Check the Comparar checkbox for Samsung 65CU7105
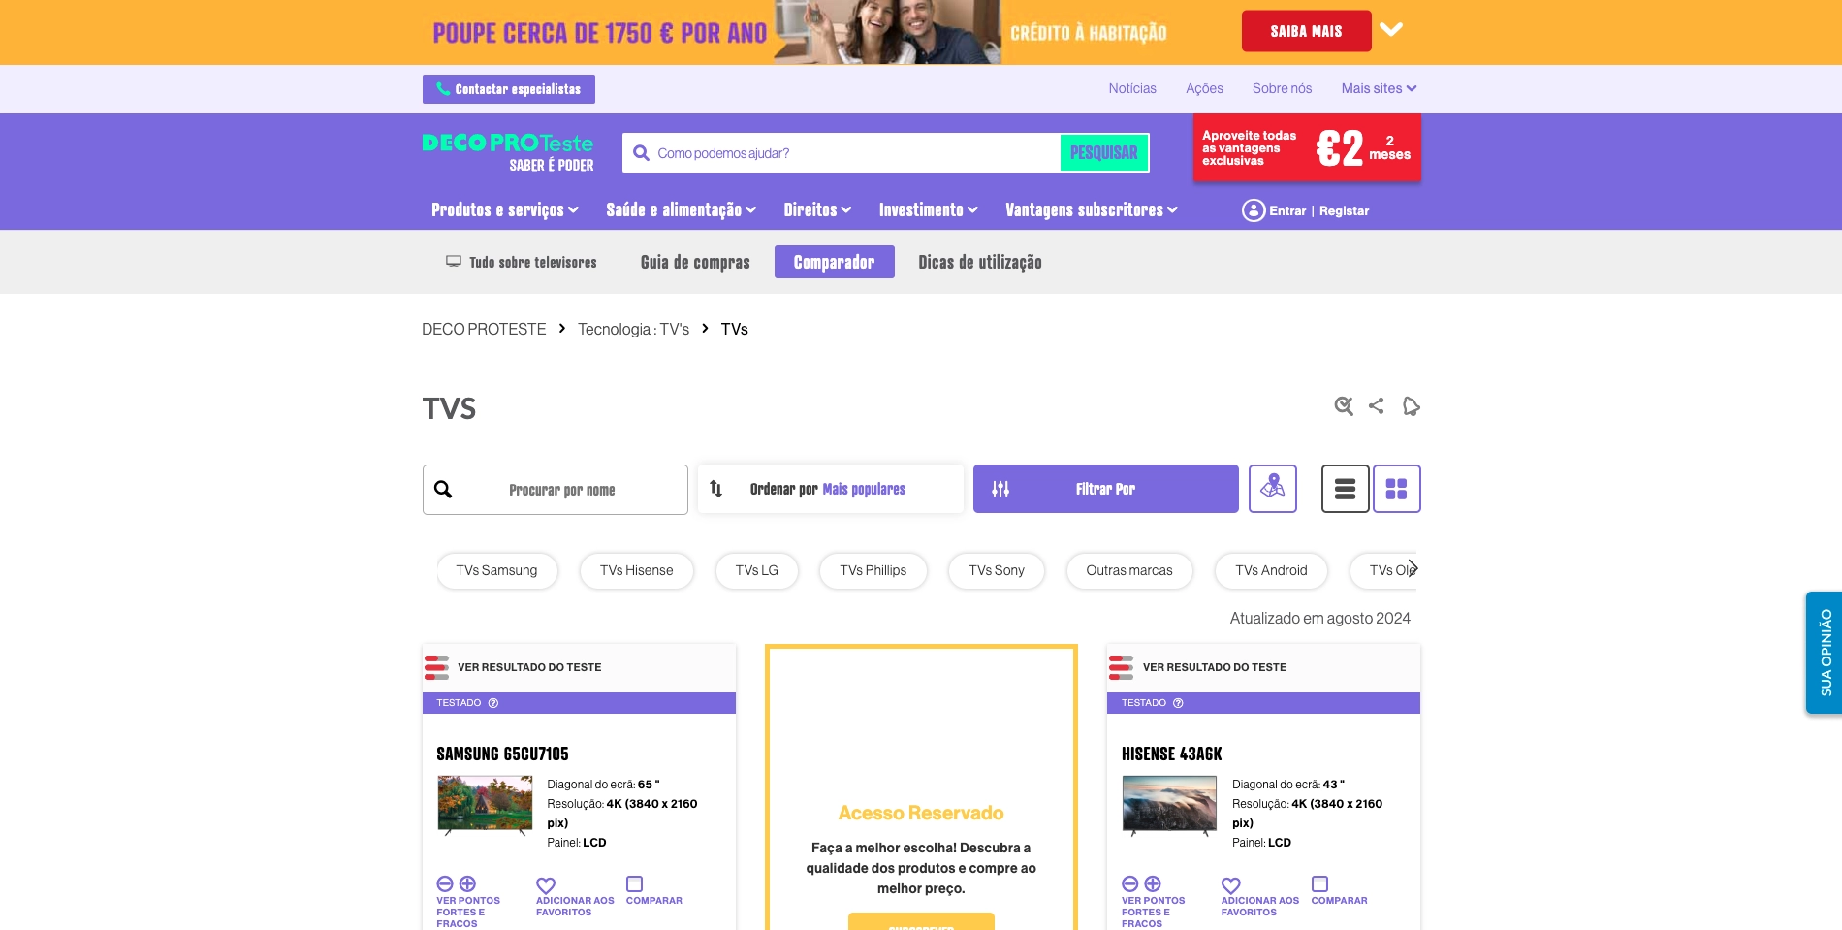 tap(634, 883)
